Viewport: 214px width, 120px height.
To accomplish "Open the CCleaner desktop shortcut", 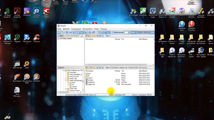I will [x=36, y=38].
